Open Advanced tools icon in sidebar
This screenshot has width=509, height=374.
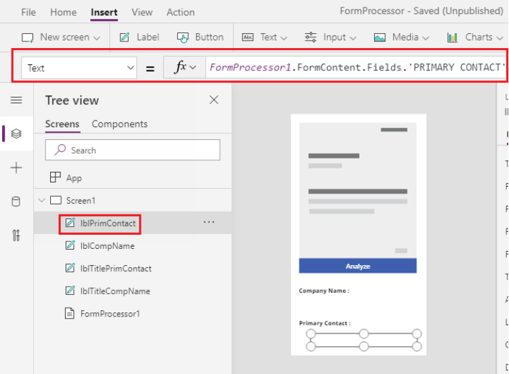[16, 235]
